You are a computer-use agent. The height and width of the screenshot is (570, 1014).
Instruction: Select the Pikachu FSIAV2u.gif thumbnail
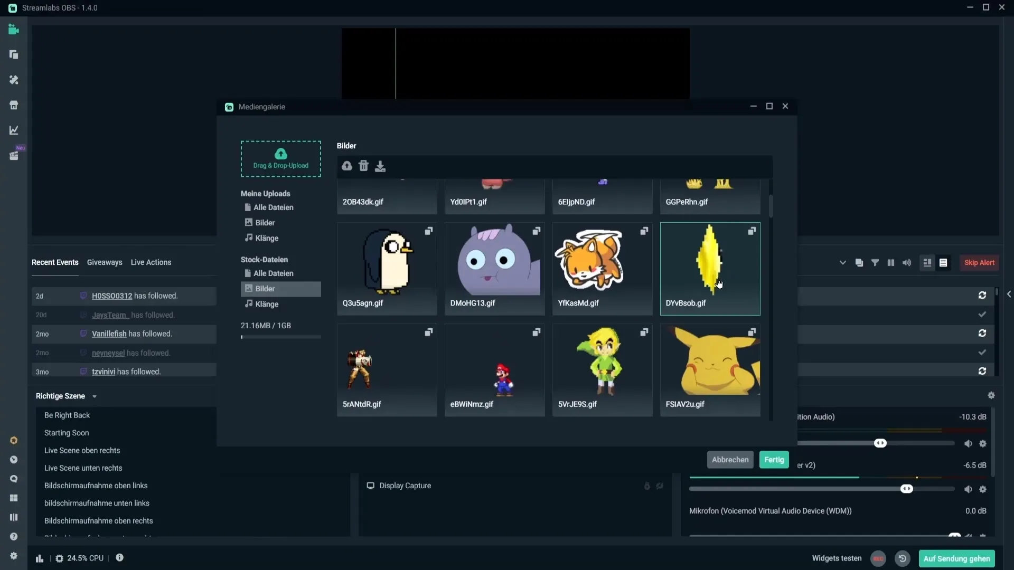[x=710, y=370]
